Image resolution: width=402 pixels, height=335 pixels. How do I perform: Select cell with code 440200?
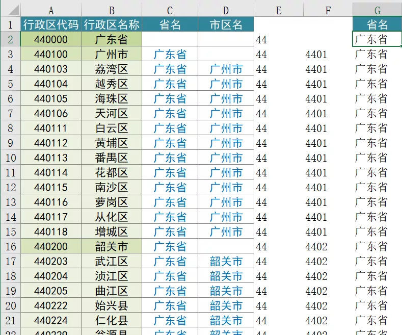pos(51,246)
